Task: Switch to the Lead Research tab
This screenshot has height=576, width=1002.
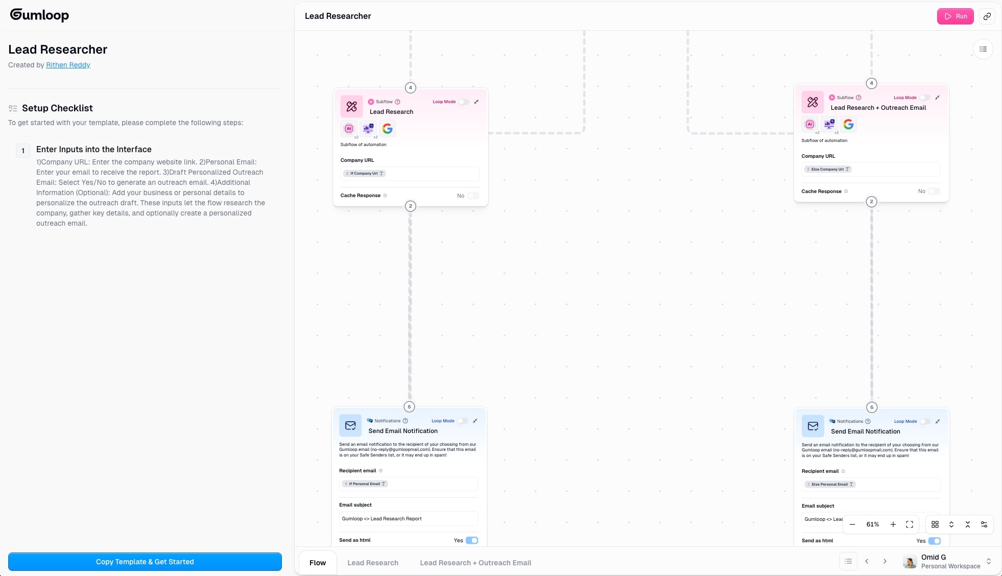Action: (x=373, y=563)
